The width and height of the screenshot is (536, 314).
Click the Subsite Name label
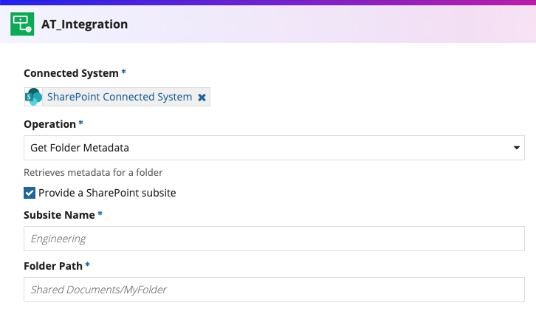pyautogui.click(x=60, y=215)
